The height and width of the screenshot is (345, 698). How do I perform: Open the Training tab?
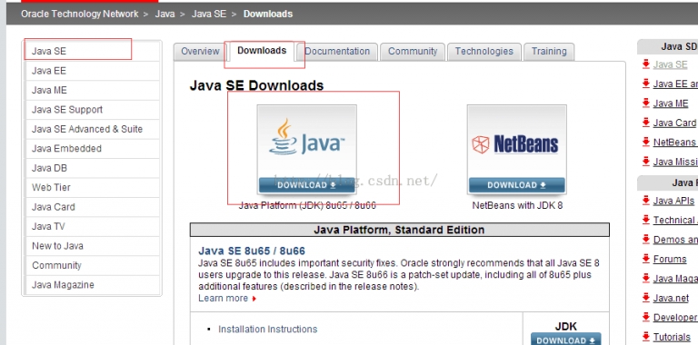click(x=549, y=52)
